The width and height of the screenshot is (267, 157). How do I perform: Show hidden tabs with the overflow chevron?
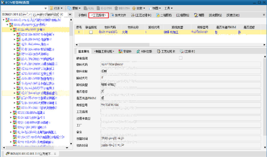[264, 15]
